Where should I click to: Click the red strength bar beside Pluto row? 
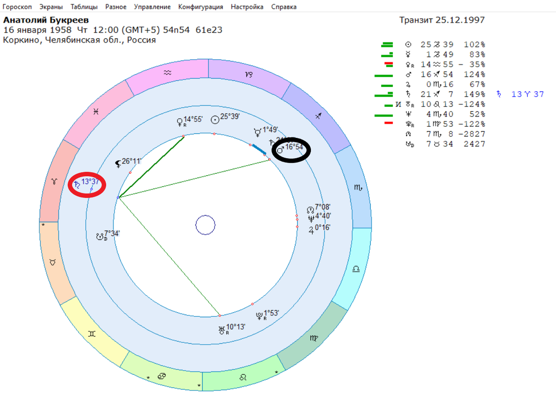[x=389, y=123]
